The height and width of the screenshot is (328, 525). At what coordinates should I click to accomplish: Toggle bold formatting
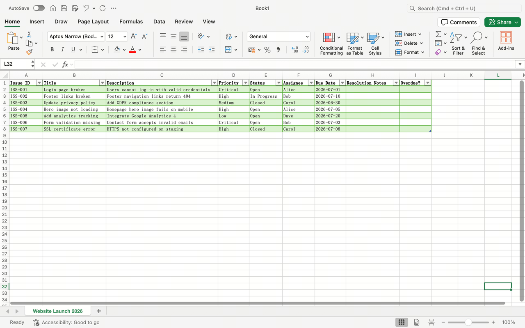[x=52, y=50]
